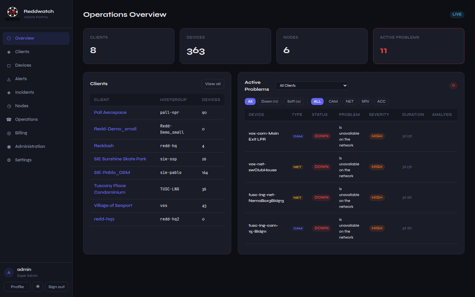Click the vos-cam-Main Exit LPR device

click(264, 136)
